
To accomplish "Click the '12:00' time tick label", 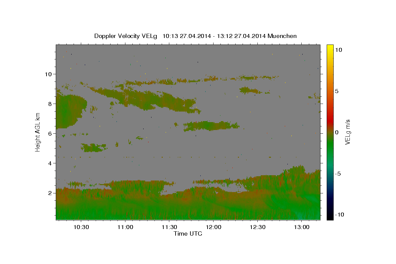I will tap(213, 227).
